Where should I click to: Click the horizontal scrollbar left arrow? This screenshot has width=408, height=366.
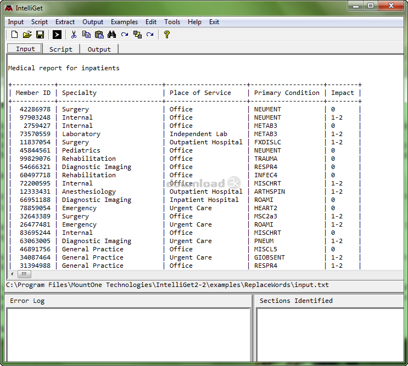tap(12, 274)
